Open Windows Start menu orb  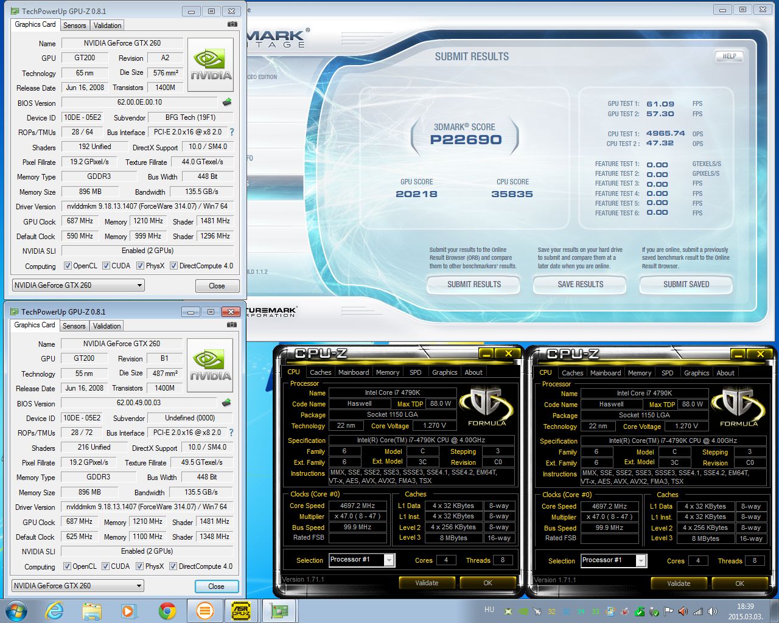click(16, 611)
